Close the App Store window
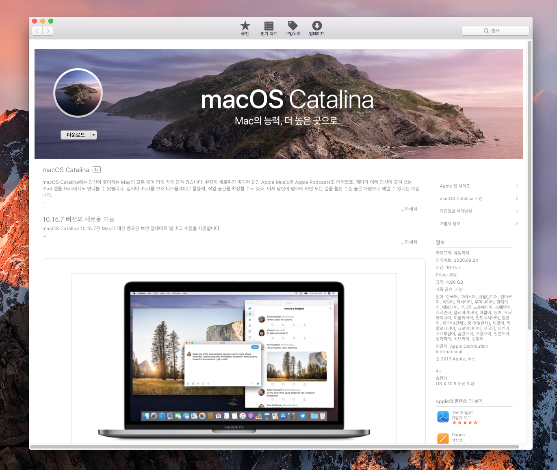557x470 pixels. (35, 21)
